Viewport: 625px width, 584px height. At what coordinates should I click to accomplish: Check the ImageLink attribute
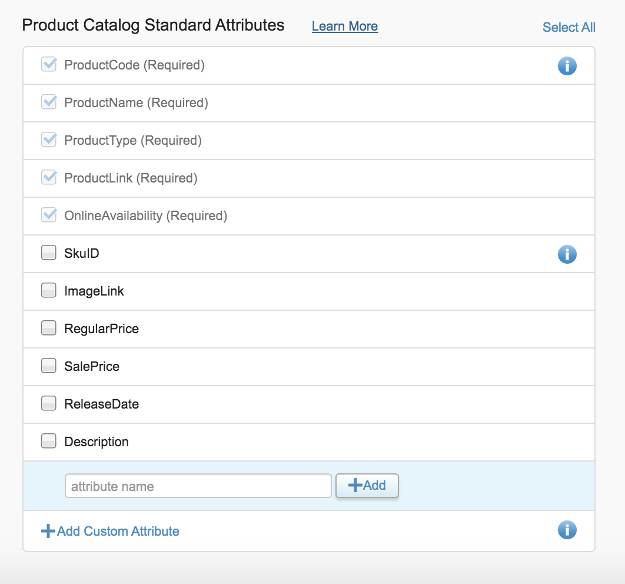(49, 291)
